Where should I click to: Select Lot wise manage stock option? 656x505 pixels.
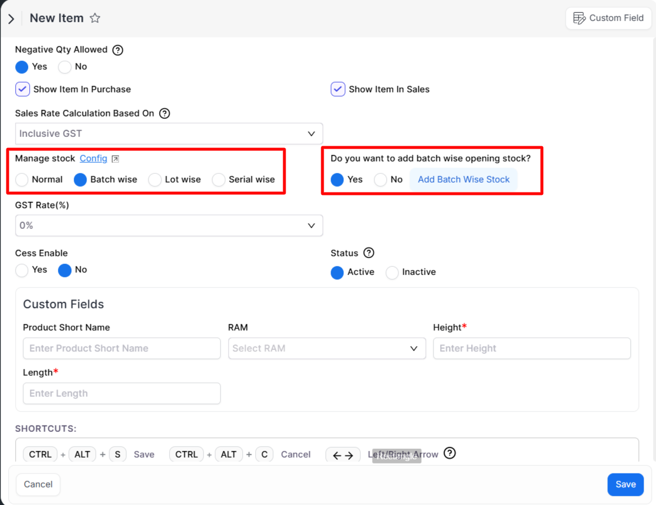[155, 180]
